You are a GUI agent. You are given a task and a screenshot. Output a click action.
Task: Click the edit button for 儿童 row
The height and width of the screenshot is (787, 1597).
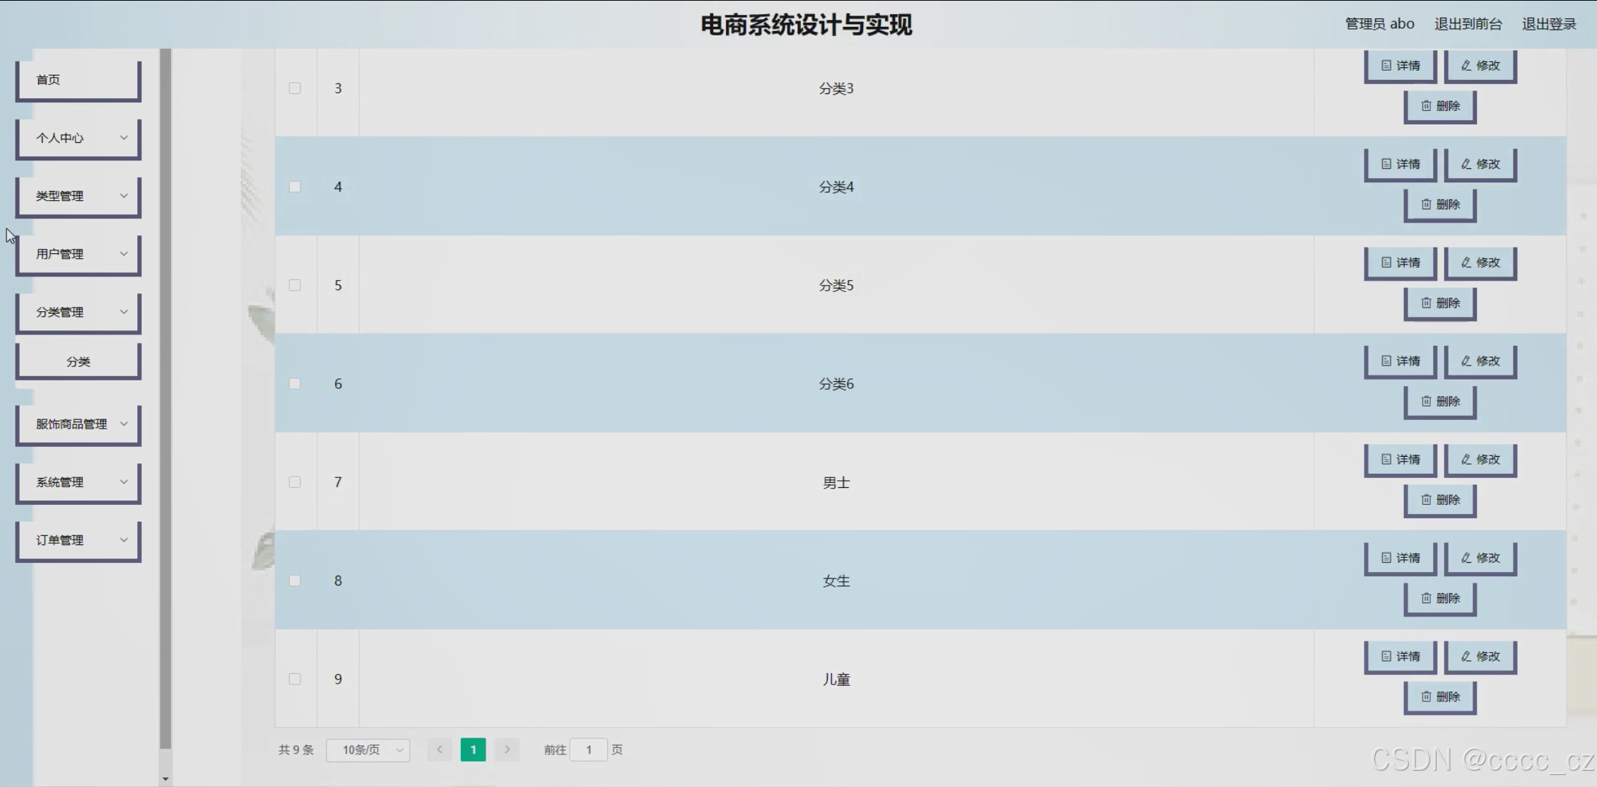(x=1480, y=657)
